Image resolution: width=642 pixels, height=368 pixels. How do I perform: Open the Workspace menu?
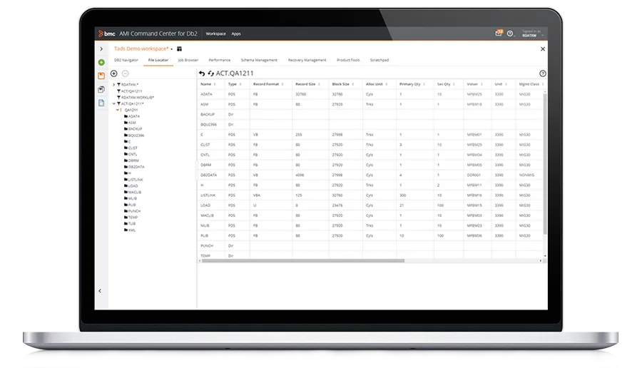click(x=215, y=34)
